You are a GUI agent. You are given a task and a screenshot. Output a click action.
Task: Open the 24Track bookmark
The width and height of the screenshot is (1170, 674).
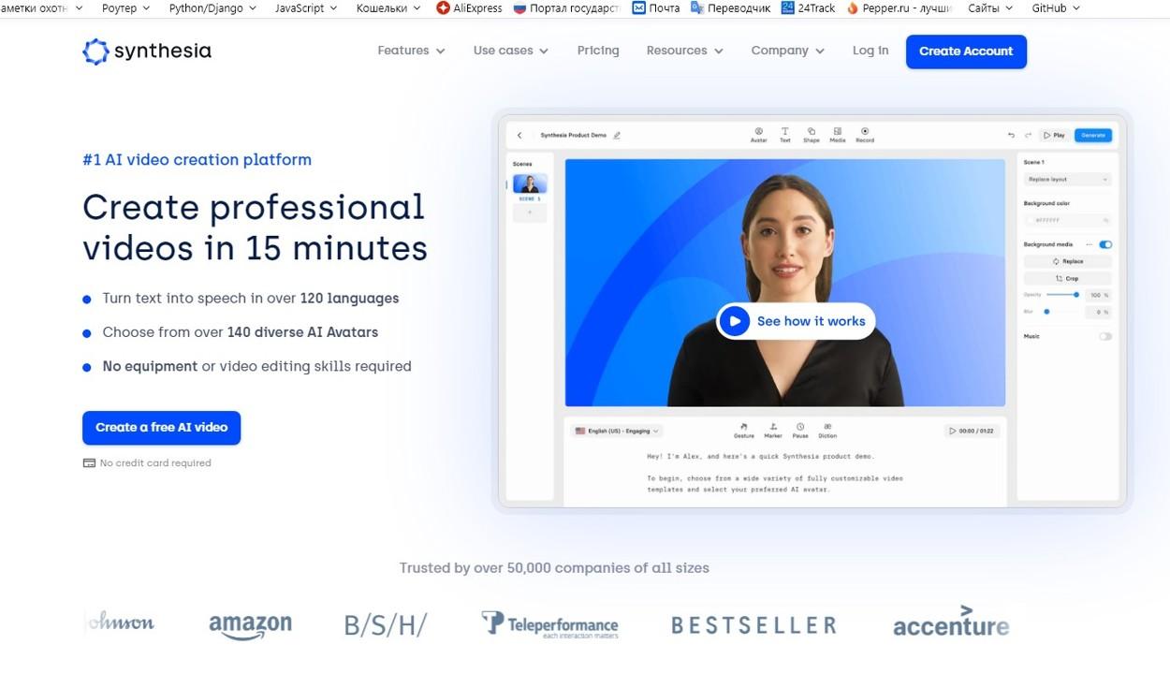click(x=808, y=8)
